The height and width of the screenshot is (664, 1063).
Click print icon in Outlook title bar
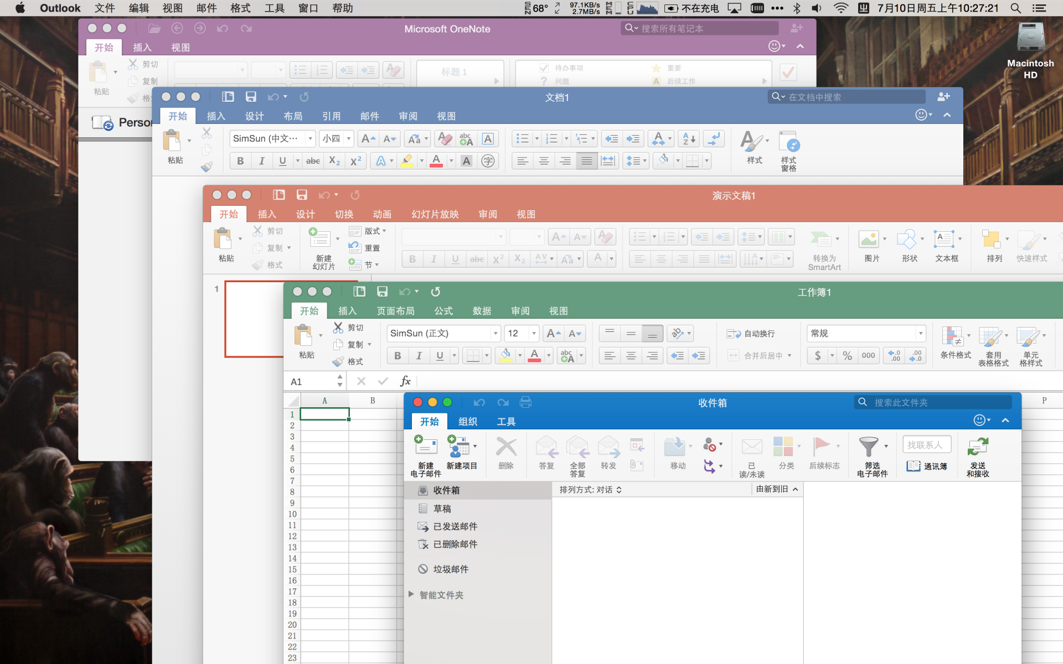525,402
